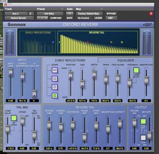This screenshot has height=154, width=159.
Task: Select the second Shape room icon
Action: pos(55,79)
